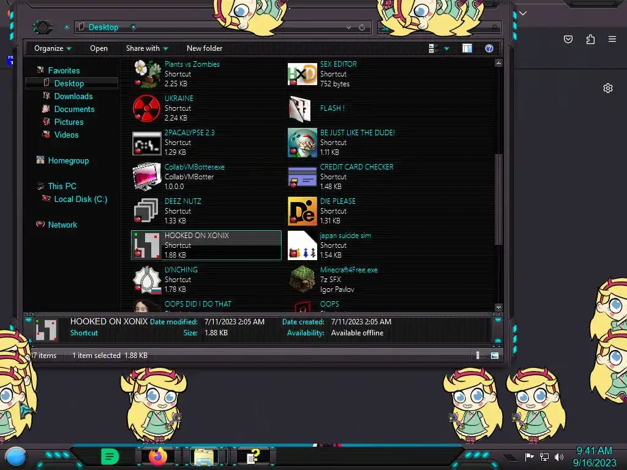
Task: Open Homegroup in the navigation pane
Action: click(68, 161)
